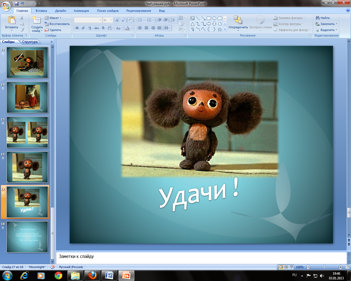Cut selection with the scissors icon
Viewport: 351px width, 281px height.
pos(22,18)
